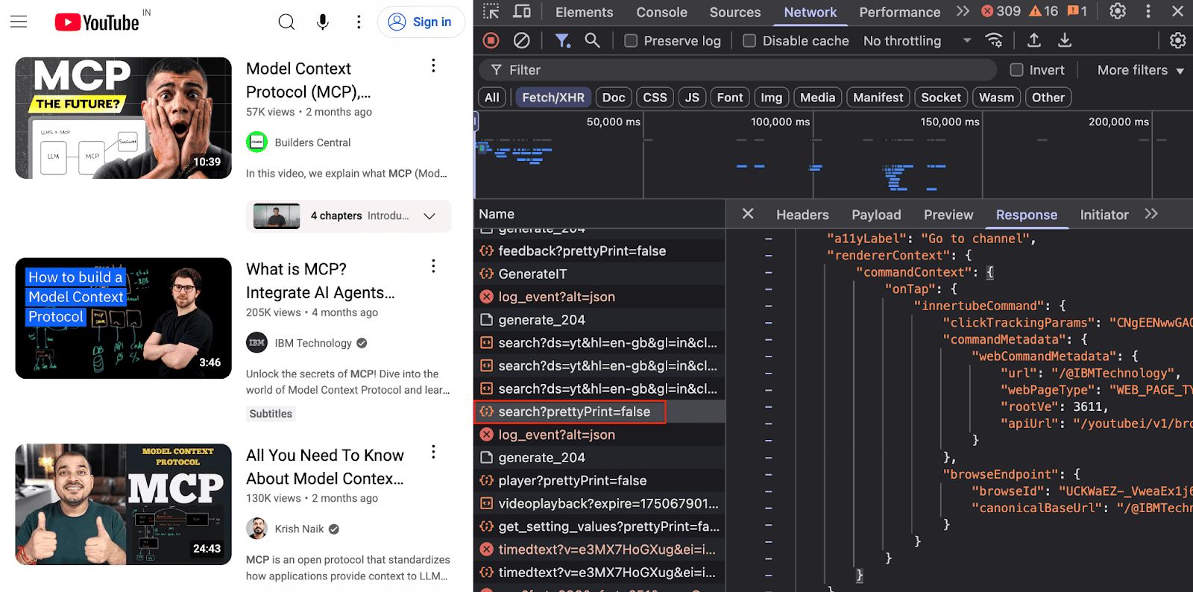The height and width of the screenshot is (592, 1193).
Task: Switch to the Sources panel tab
Action: tap(735, 12)
